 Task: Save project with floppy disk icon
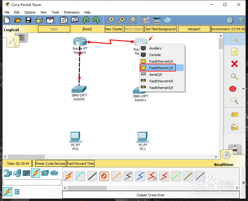tap(28, 20)
